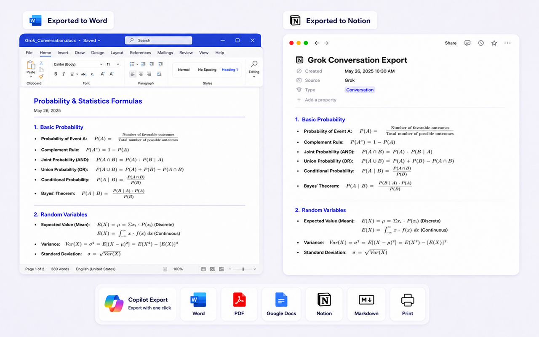Viewport: 539px width, 337px height.
Task: Toggle Underline formatting in Word
Action: coord(72,74)
